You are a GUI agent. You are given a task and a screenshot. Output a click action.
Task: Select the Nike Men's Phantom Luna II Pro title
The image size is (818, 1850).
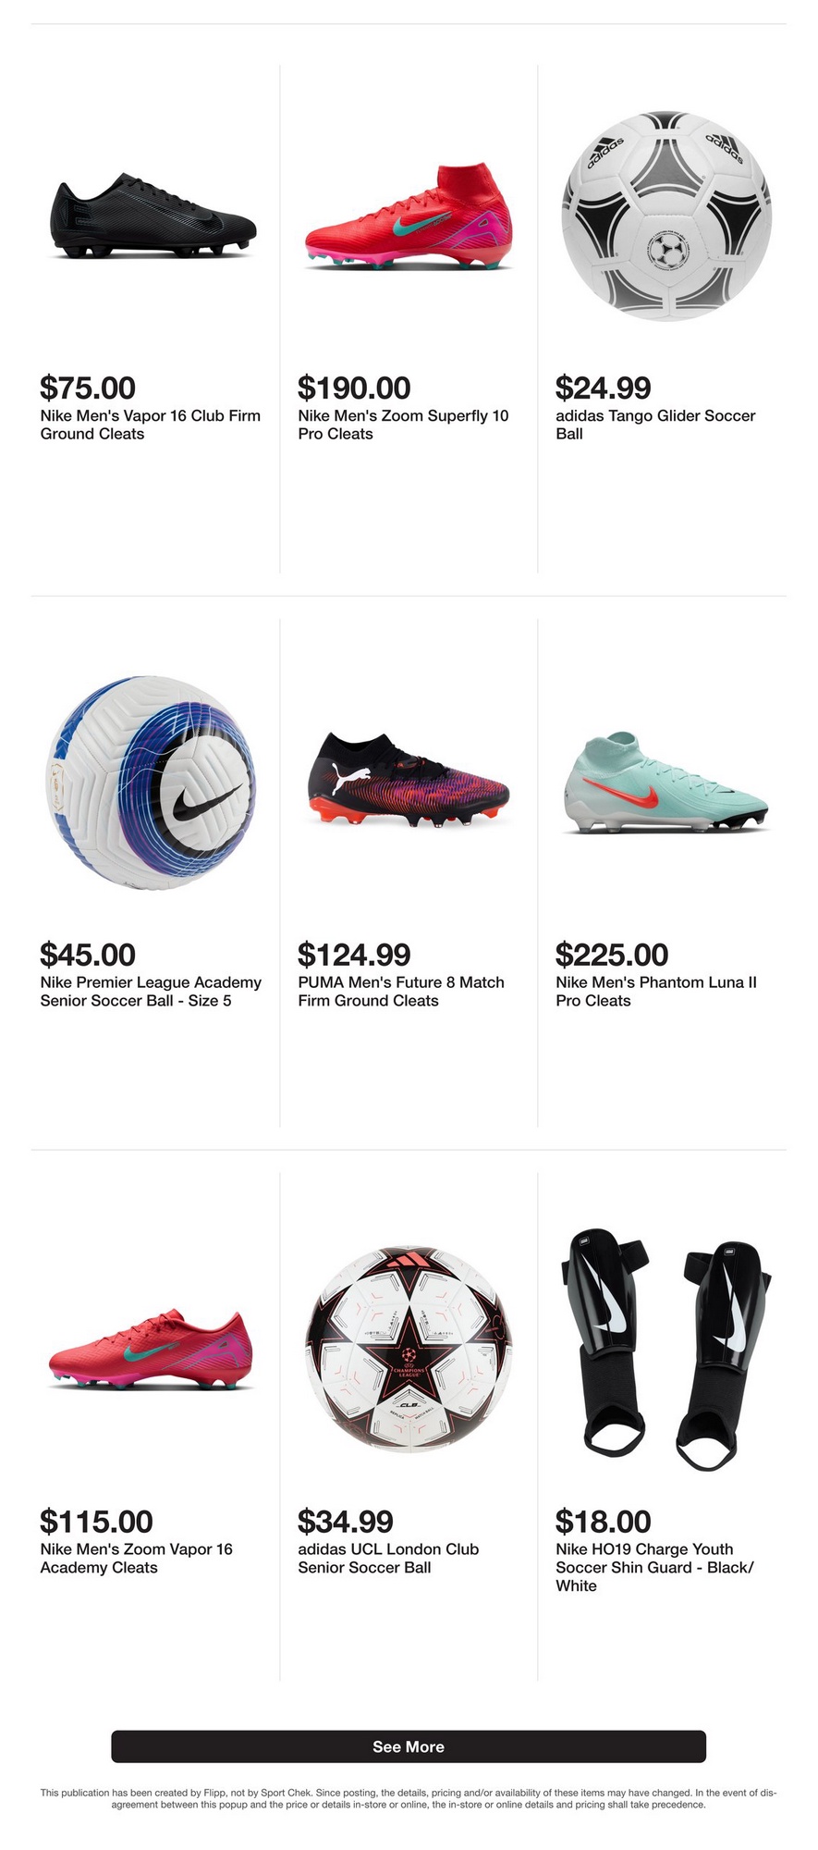tap(656, 992)
